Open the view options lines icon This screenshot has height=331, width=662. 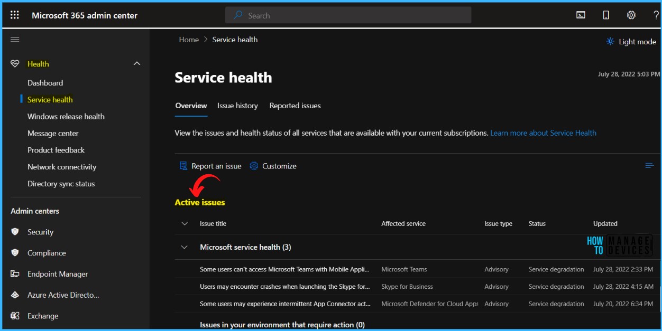click(649, 166)
